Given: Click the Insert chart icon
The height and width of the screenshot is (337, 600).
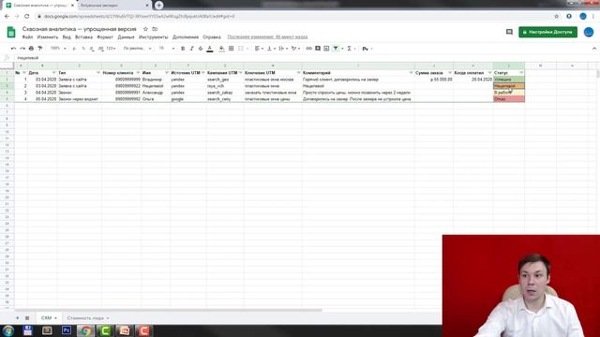Looking at the screenshot, I should click(x=326, y=49).
